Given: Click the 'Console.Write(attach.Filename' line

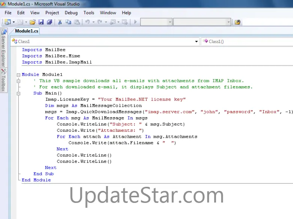Looking at the screenshot, I should tap(122, 143).
